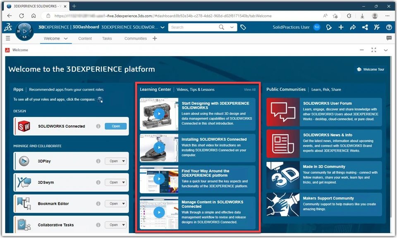Open dropdown arrow for 3DSwym

point(124,182)
